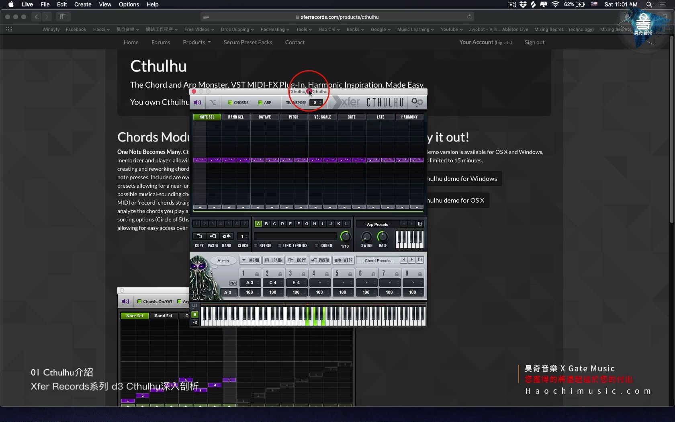The height and width of the screenshot is (422, 675).
Task: Go to previous Arp preset arrow
Action: 404,224
